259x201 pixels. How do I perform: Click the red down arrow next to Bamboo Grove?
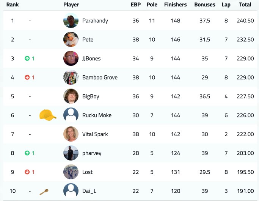pyautogui.click(x=27, y=77)
